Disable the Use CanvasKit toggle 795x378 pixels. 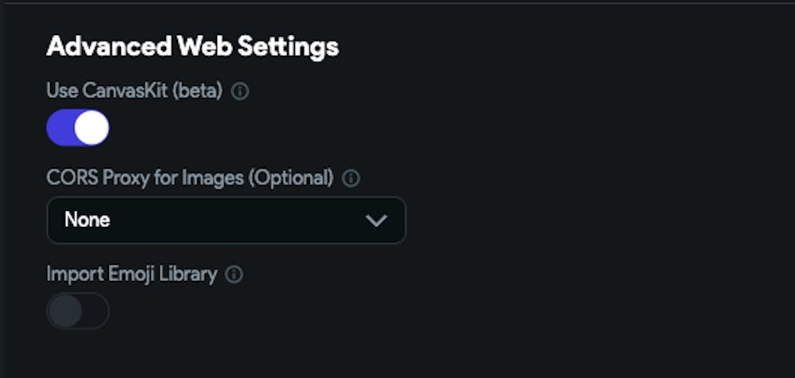pyautogui.click(x=78, y=128)
